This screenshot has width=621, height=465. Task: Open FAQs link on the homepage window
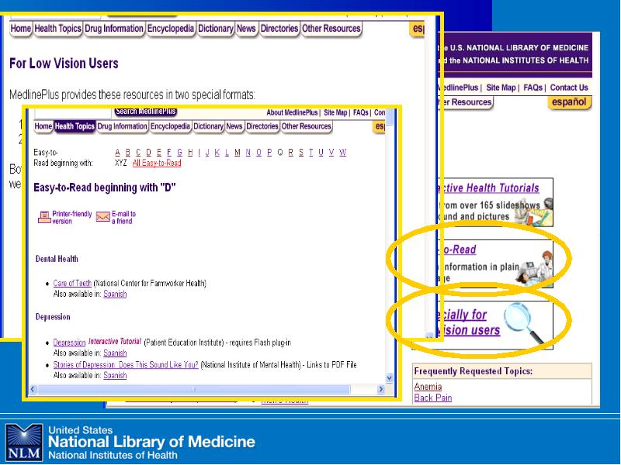click(533, 88)
